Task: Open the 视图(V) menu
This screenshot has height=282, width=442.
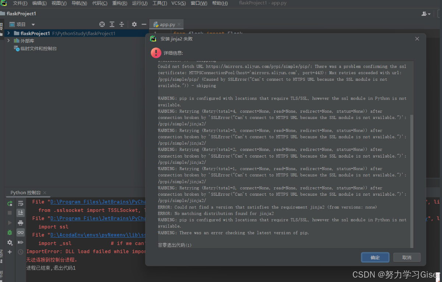Action: (x=59, y=3)
